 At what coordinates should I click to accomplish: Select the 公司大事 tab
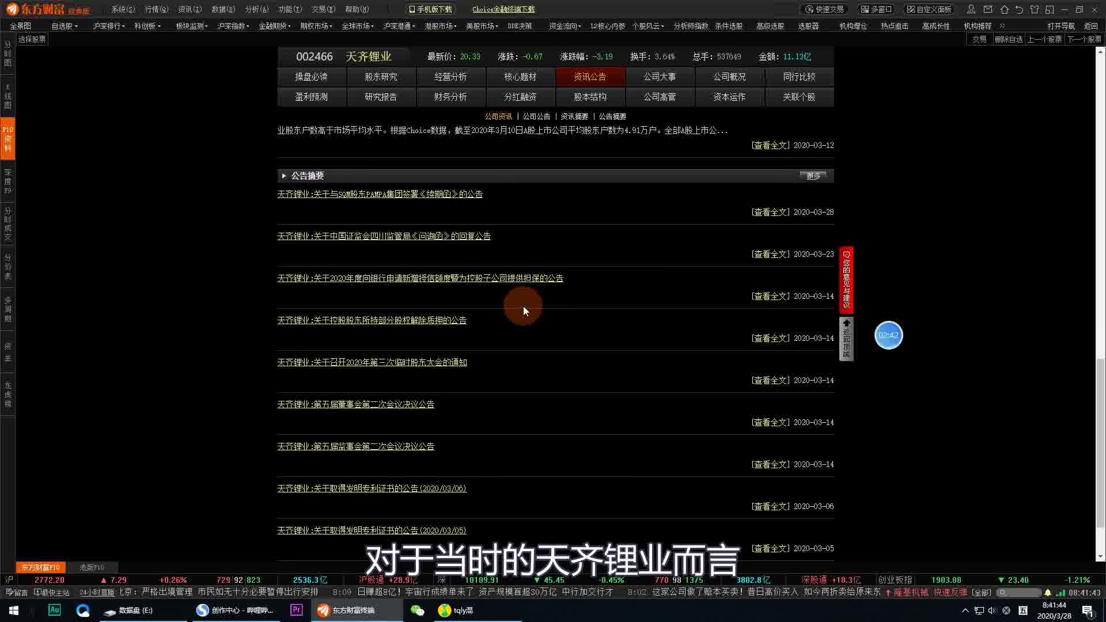tap(660, 77)
